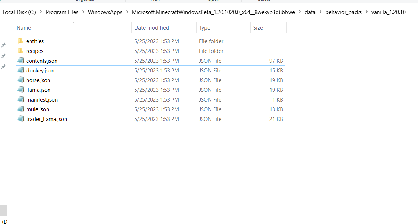Screen dimensions: 418x224
Task: Select horse.json file name
Action: pyautogui.click(x=38, y=80)
